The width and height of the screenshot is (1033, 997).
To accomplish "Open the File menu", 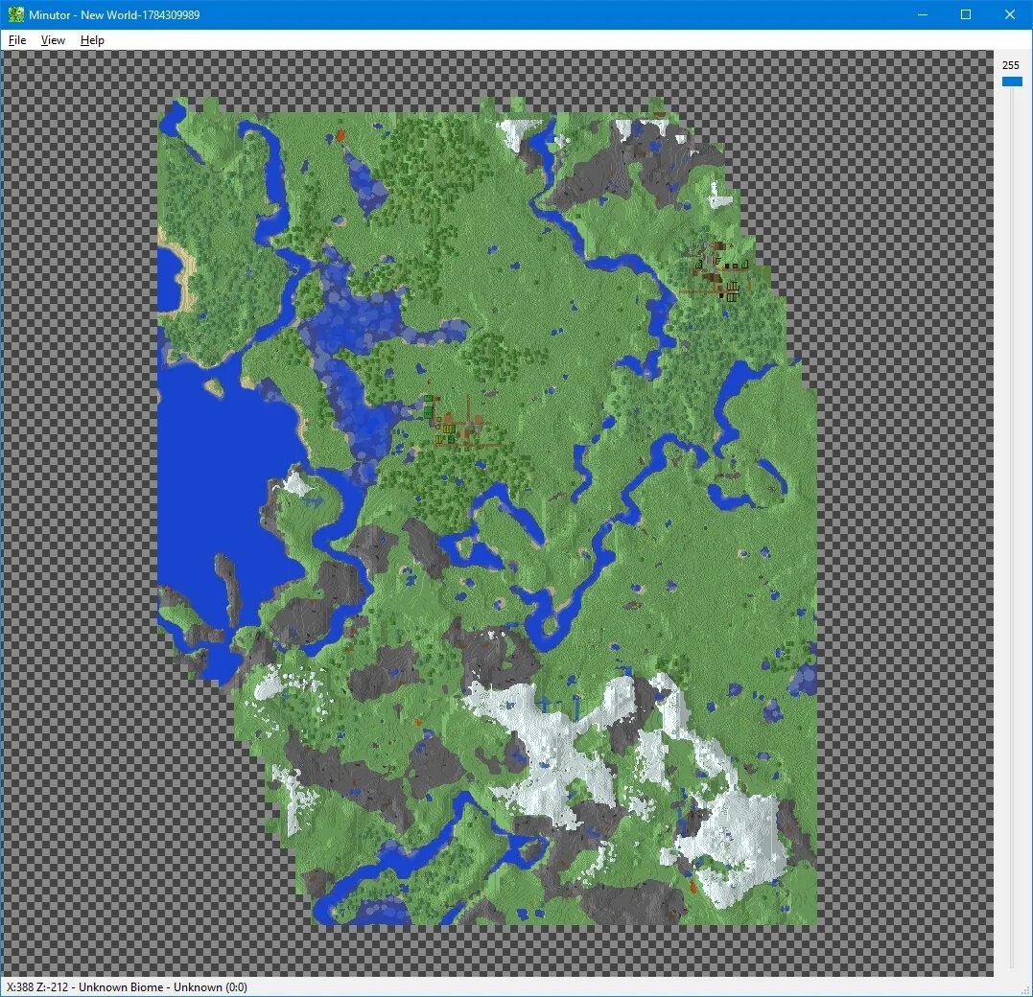I will pyautogui.click(x=17, y=40).
